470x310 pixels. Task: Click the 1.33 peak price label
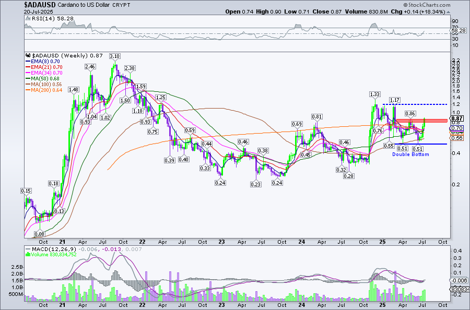(x=374, y=94)
